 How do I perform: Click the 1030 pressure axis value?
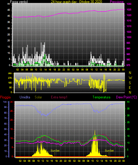129,4
